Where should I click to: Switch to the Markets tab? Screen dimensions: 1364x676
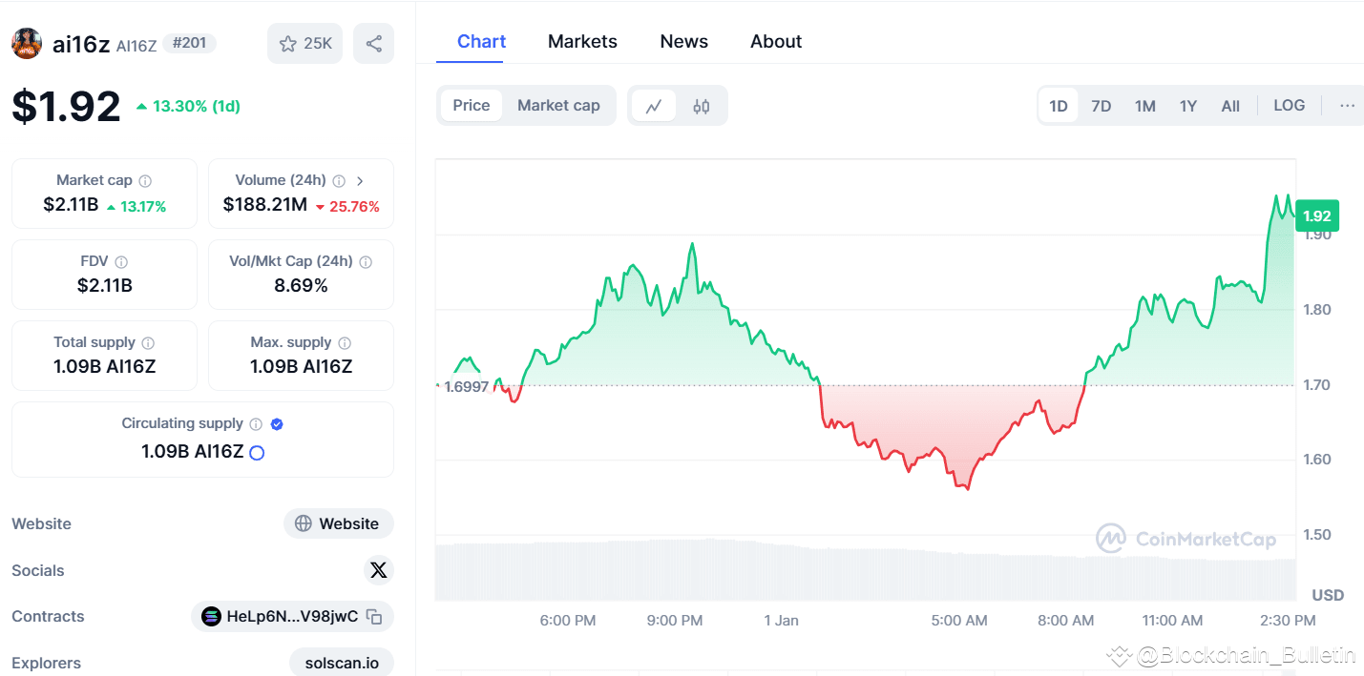pyautogui.click(x=582, y=41)
